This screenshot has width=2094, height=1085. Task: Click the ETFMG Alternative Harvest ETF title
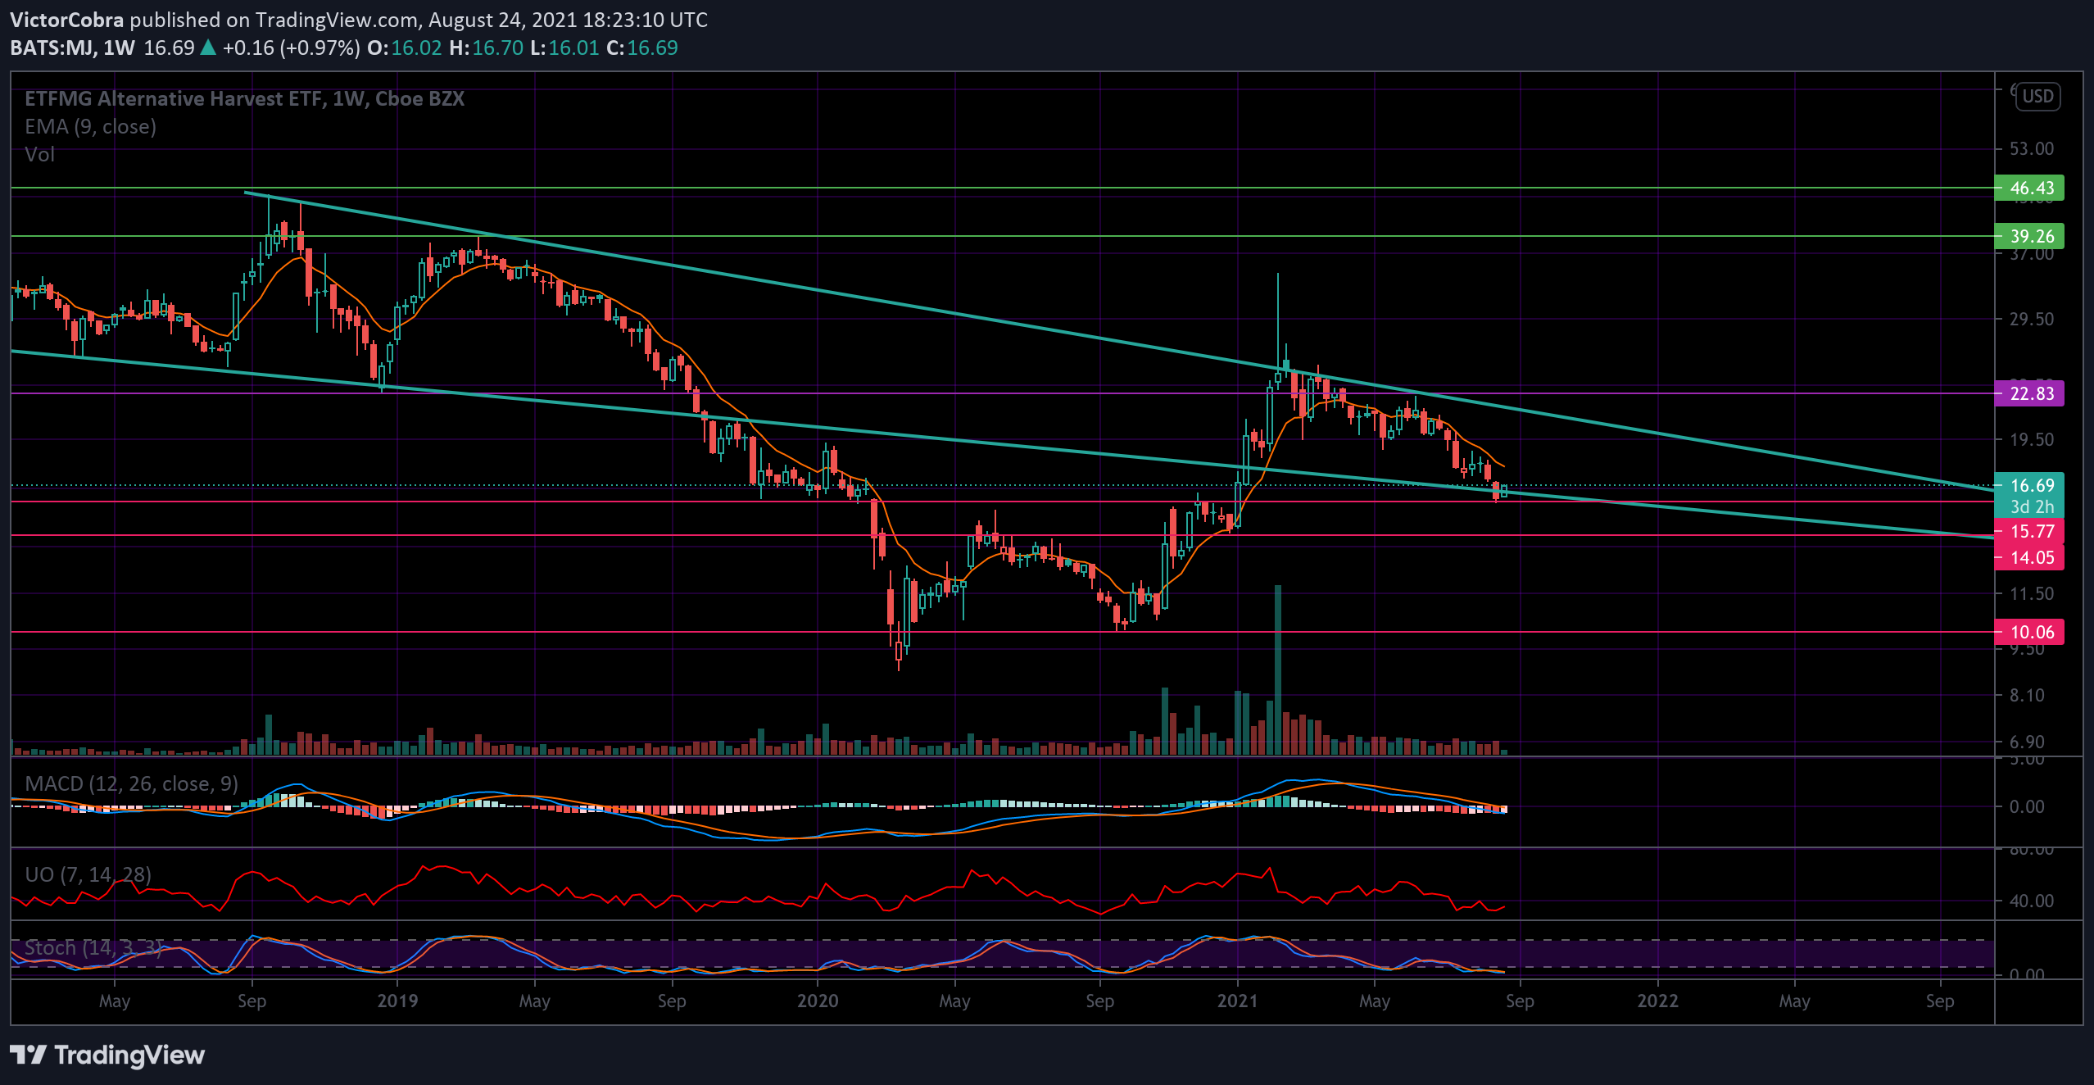pos(244,99)
